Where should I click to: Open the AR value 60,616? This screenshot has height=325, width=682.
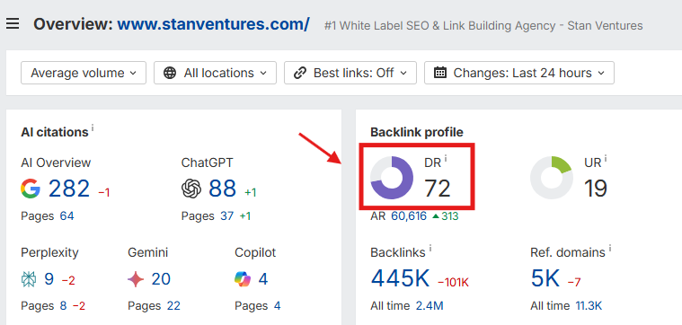pyautogui.click(x=409, y=216)
